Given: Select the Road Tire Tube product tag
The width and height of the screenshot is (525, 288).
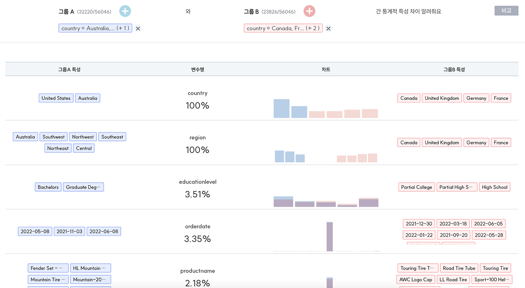Looking at the screenshot, I should click(x=459, y=268).
